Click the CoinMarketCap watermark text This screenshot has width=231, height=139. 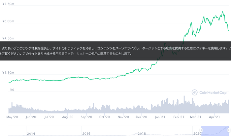213,92
